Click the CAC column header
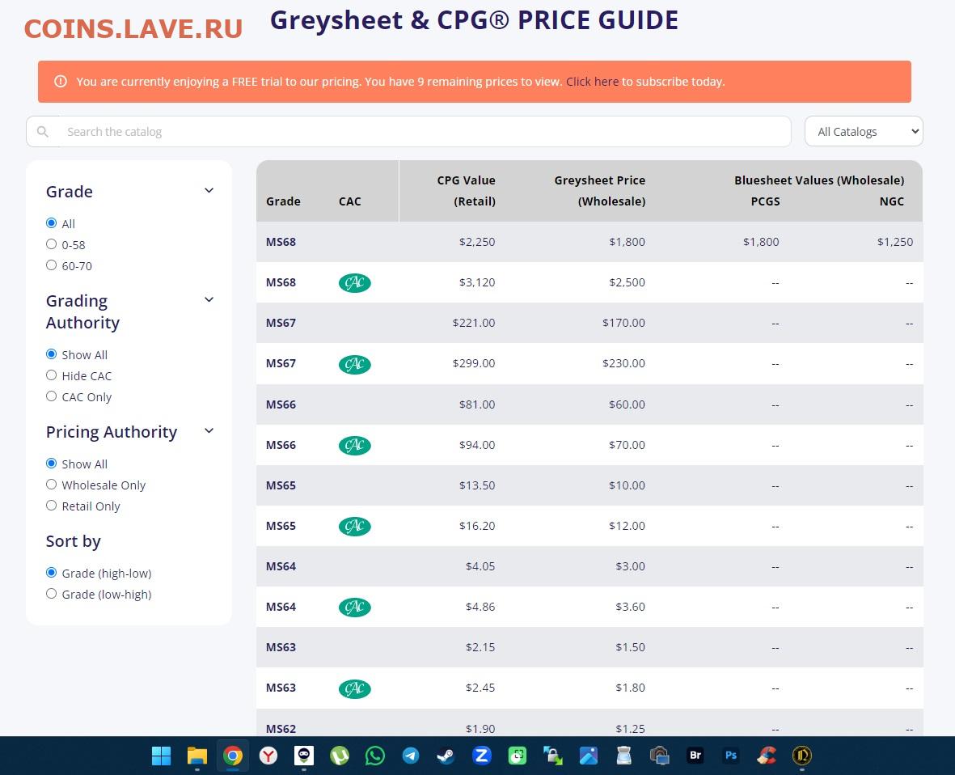 [349, 201]
